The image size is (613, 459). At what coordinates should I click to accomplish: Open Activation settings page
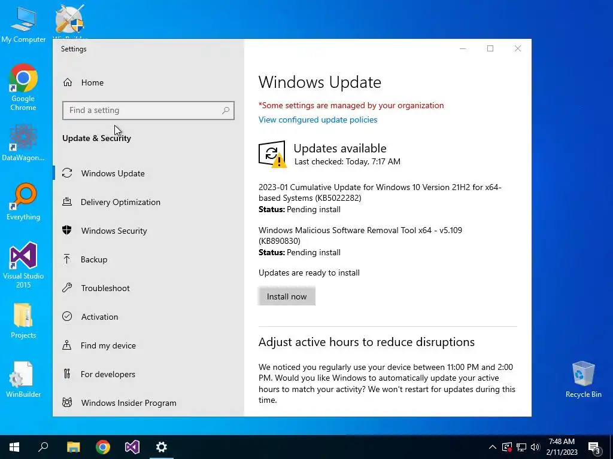click(100, 317)
